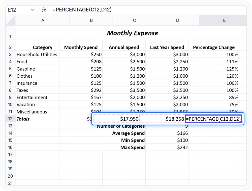Viewport: 252px width, 191px height.
Task: Click the Taxes category cell
Action: click(x=38, y=90)
